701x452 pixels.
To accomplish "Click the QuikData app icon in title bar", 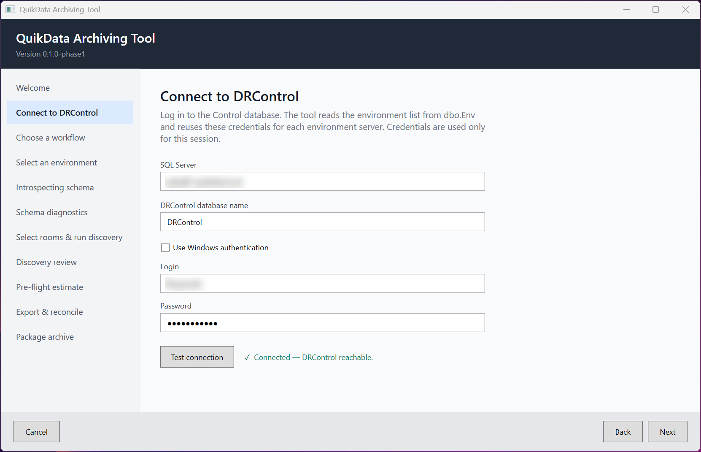I will pyautogui.click(x=11, y=9).
